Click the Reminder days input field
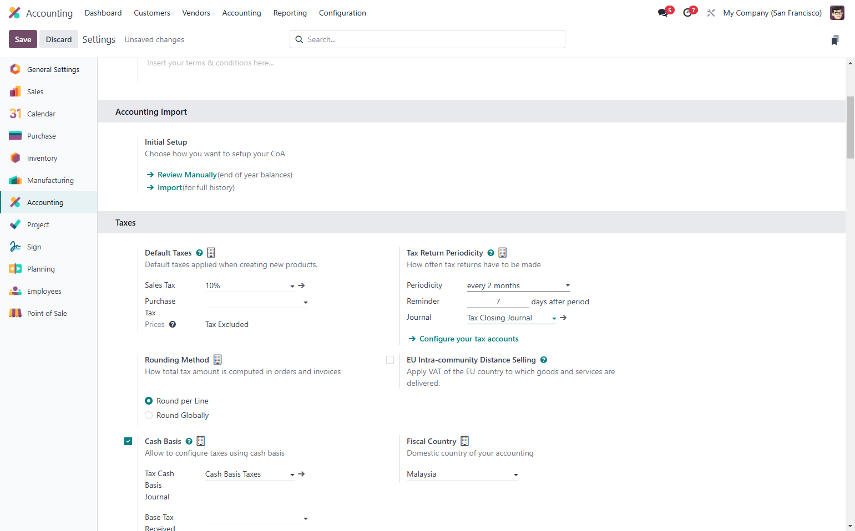The width and height of the screenshot is (855, 531). tap(498, 302)
